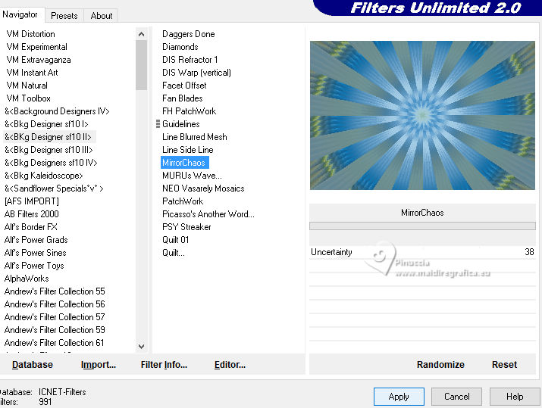Select Alf's Power Grads category
Viewport: 542px width, 408px height.
pos(36,240)
